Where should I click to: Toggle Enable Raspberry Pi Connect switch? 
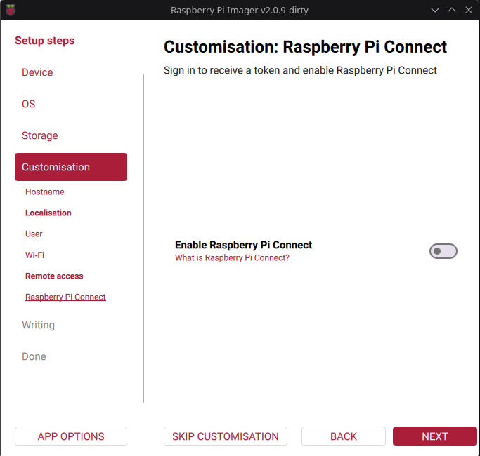[443, 251]
